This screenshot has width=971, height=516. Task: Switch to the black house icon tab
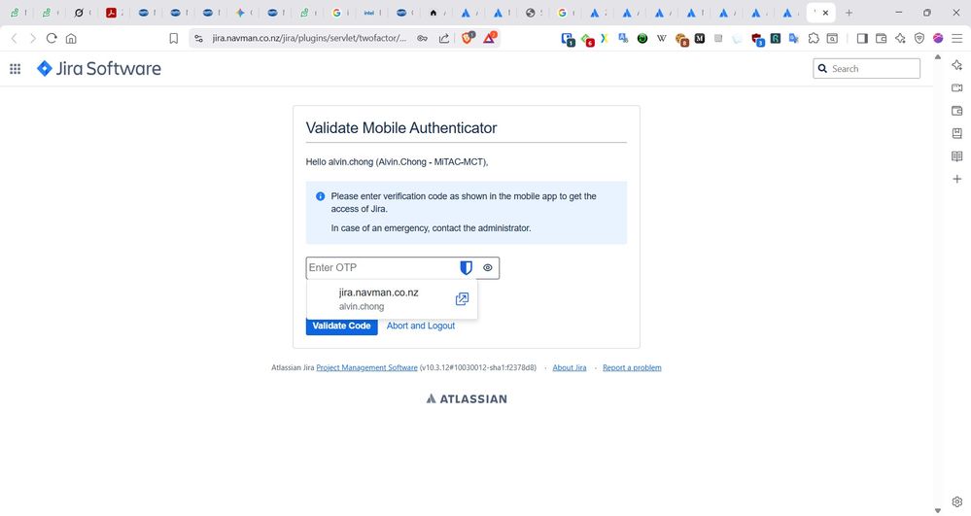(x=433, y=13)
